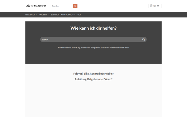Image resolution: width=187 pixels, height=117 pixels.
Task: Click the text 'Fahrrad, Bike, Rennrad oder ebike?'
Action: 93,74
